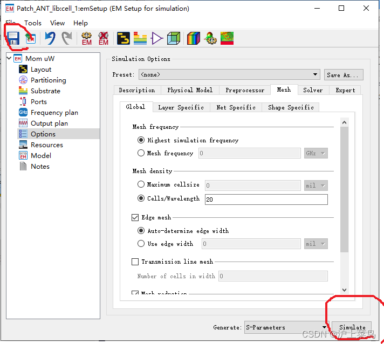Click the Simulate button
The image size is (384, 344).
click(x=352, y=328)
